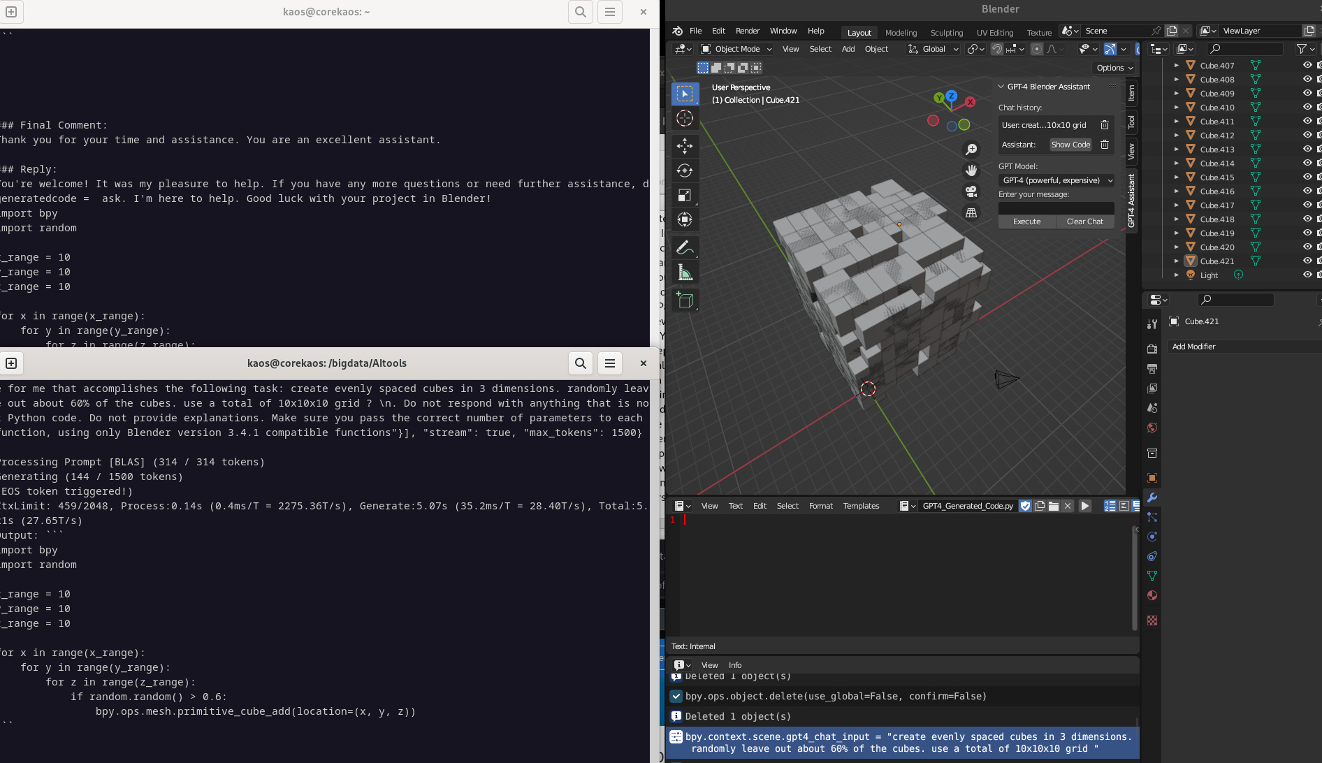Switch to UV Editing workspace tab
The height and width of the screenshot is (763, 1322).
point(994,33)
